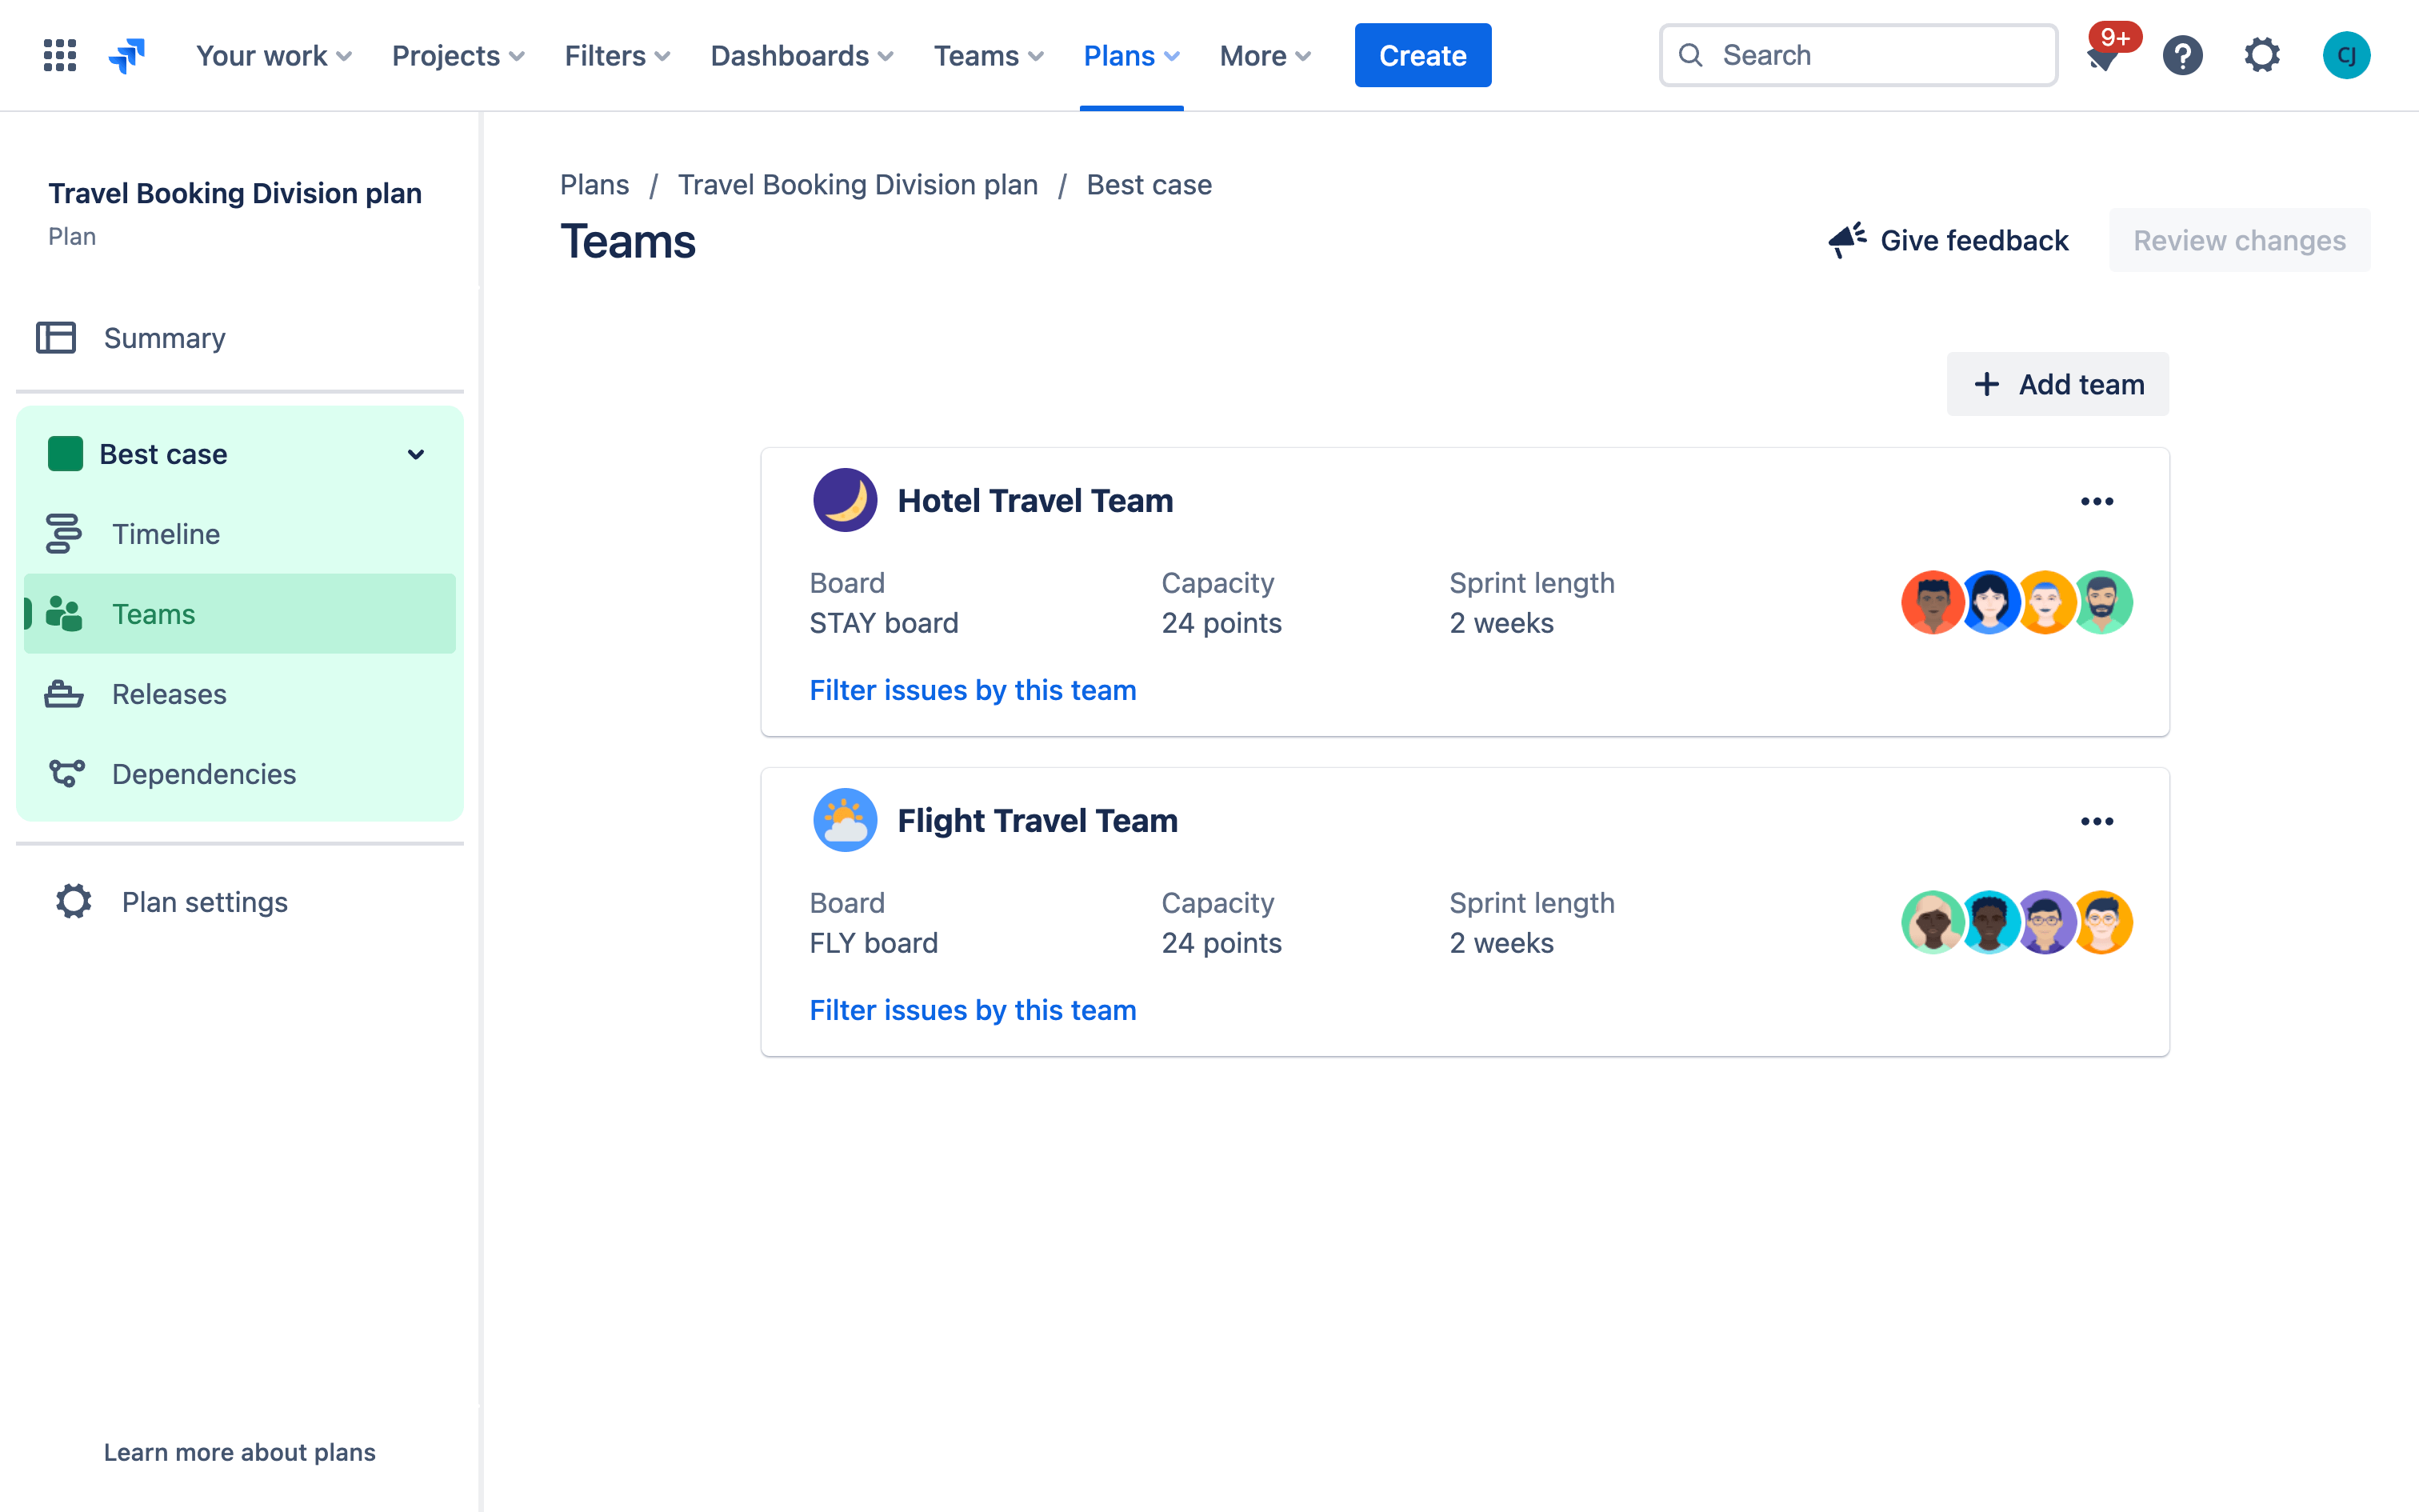Click the Flight Travel Team options menu
The image size is (2419, 1512).
tap(2097, 821)
